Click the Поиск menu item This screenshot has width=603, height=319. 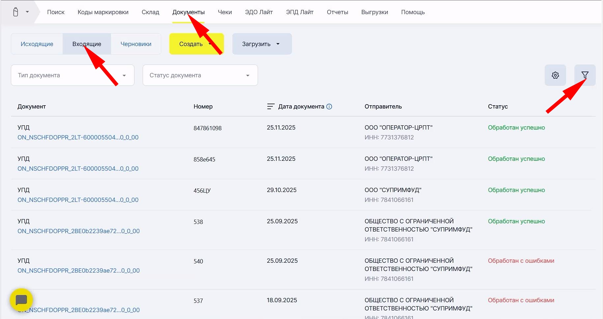[56, 12]
